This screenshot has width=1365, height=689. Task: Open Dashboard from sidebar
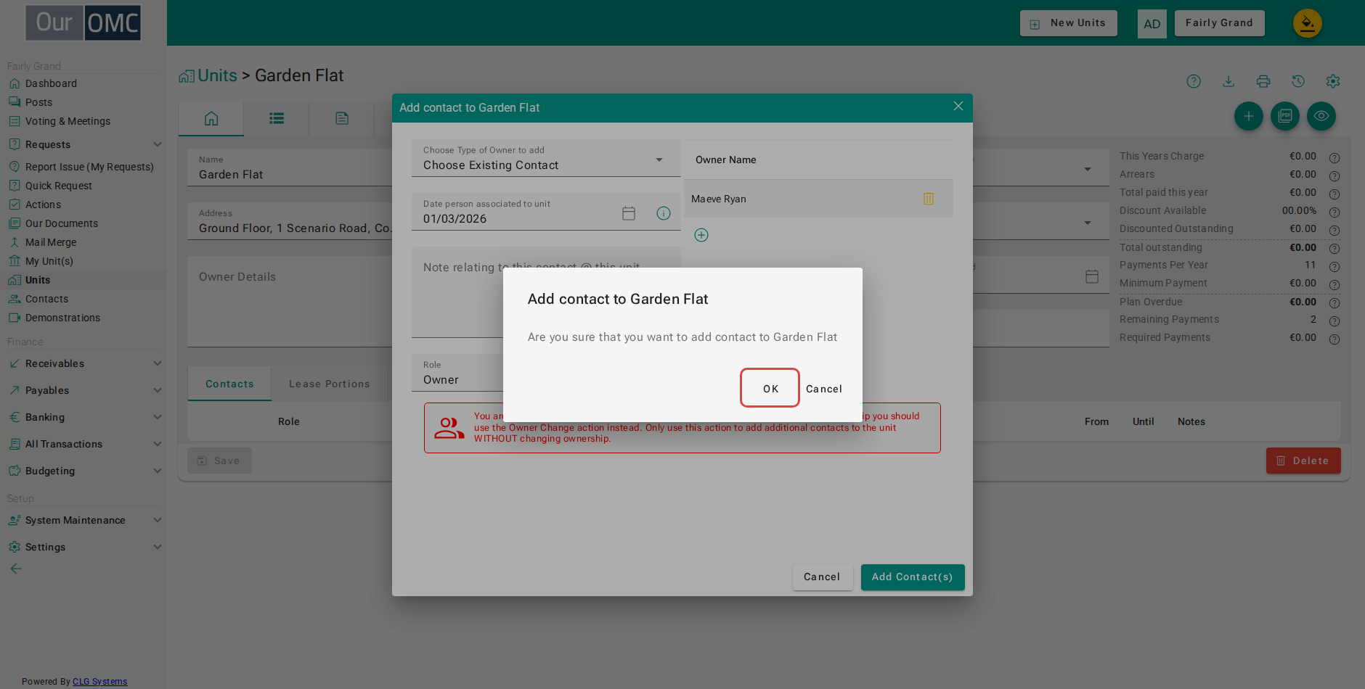click(x=51, y=83)
